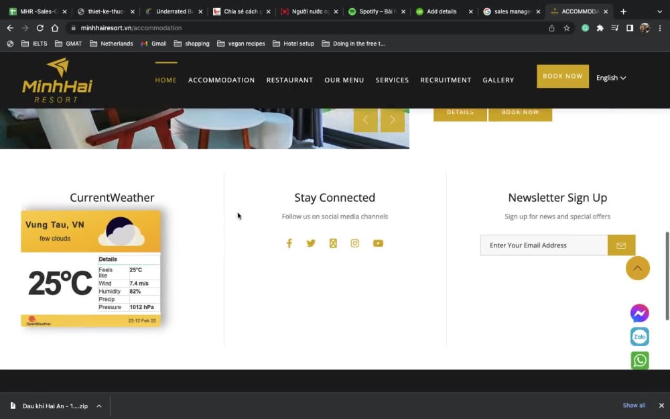The height and width of the screenshot is (419, 670).
Task: Click the address bar URL
Action: [131, 27]
